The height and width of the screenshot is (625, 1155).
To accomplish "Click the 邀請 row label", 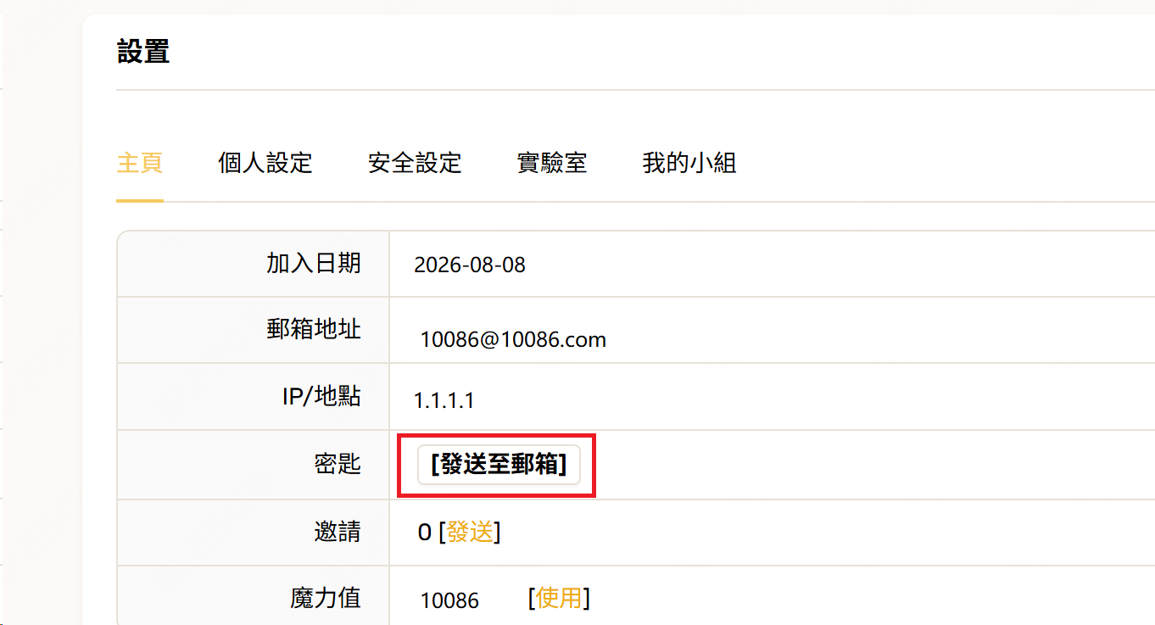I will coord(338,532).
